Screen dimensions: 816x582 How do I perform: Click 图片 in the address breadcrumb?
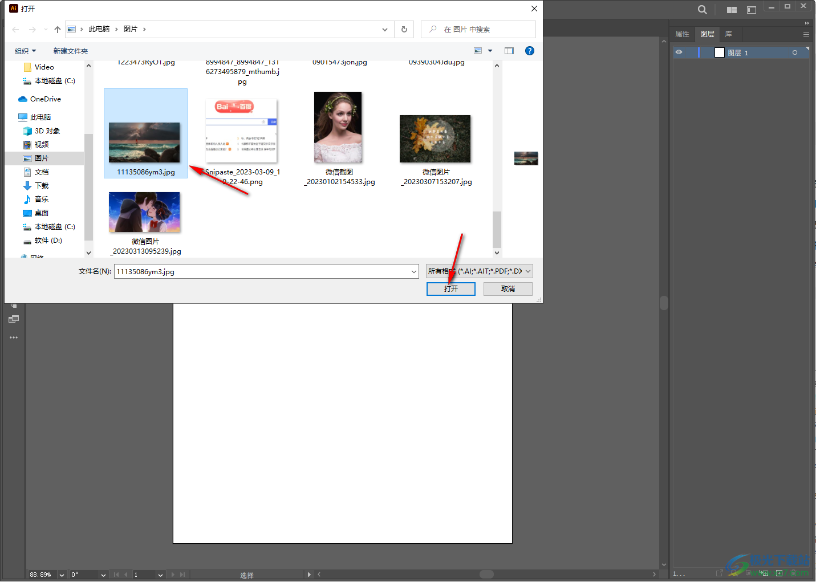(x=131, y=29)
